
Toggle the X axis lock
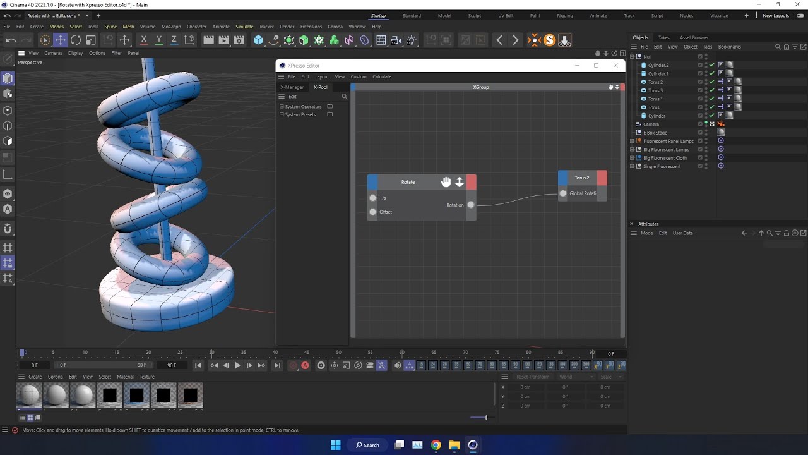[144, 40]
